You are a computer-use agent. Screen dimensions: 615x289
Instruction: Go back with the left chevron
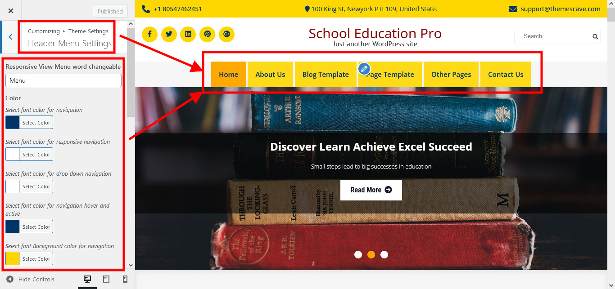coord(10,37)
